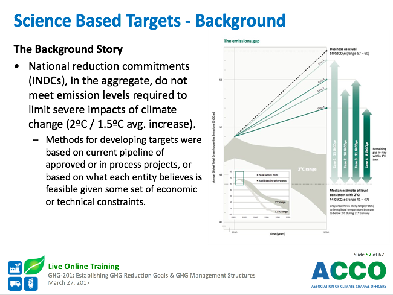This screenshot has width=393, height=295.
Task: Click 'Association of Climate Change Officers' tagline
Action: click(x=349, y=286)
